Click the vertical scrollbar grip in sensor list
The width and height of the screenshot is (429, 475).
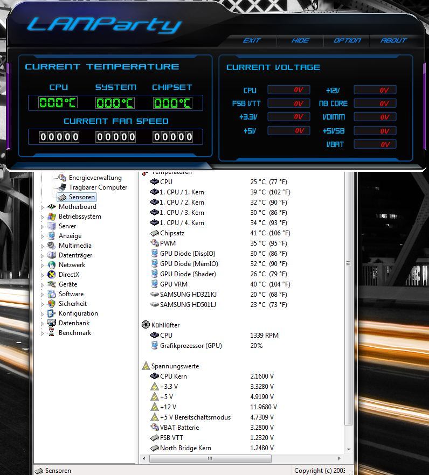click(348, 263)
